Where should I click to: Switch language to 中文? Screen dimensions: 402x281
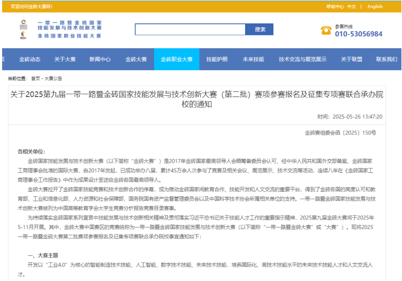click(351, 7)
